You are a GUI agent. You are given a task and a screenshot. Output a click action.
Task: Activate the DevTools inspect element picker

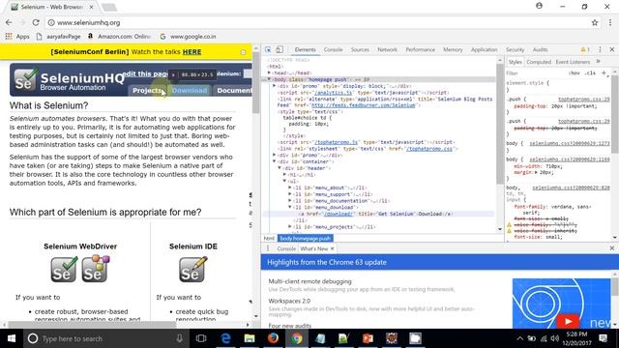[x=268, y=49]
